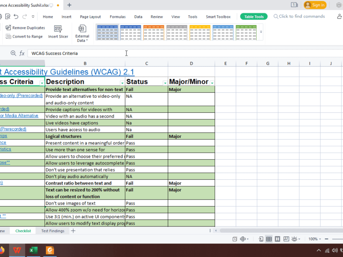Viewport: 343px width, 257px height.
Task: Apply the blue-header table style thumbnail
Action: (x=131, y=33)
